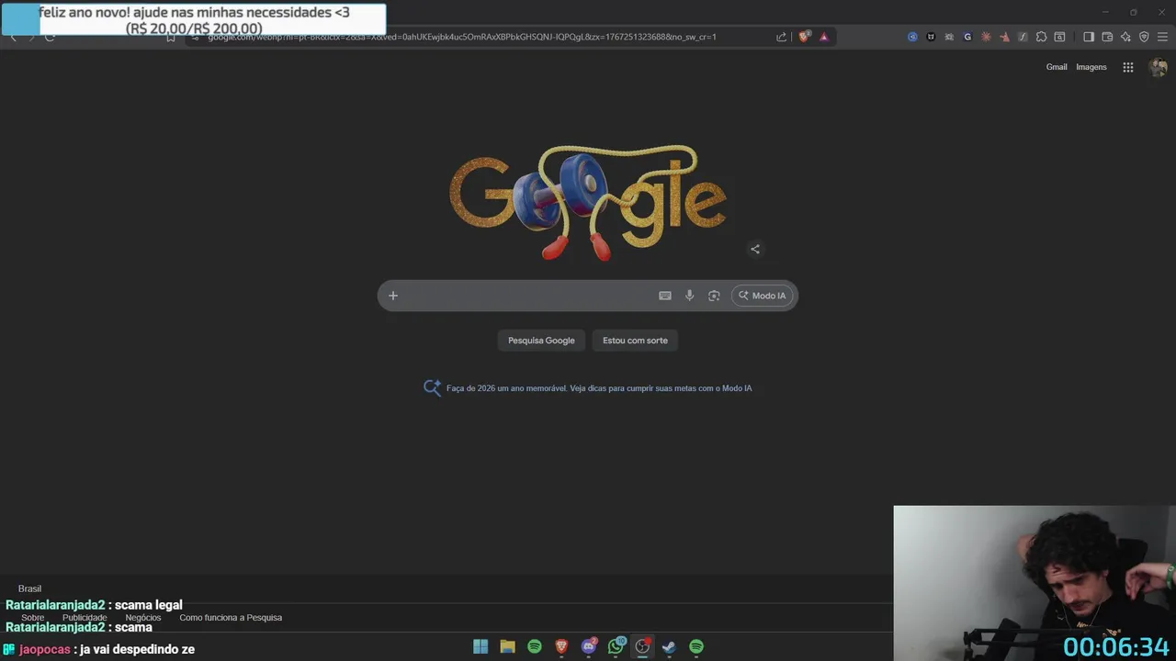1176x661 pixels.
Task: Open Brave browser taskbar icon
Action: [x=561, y=646]
